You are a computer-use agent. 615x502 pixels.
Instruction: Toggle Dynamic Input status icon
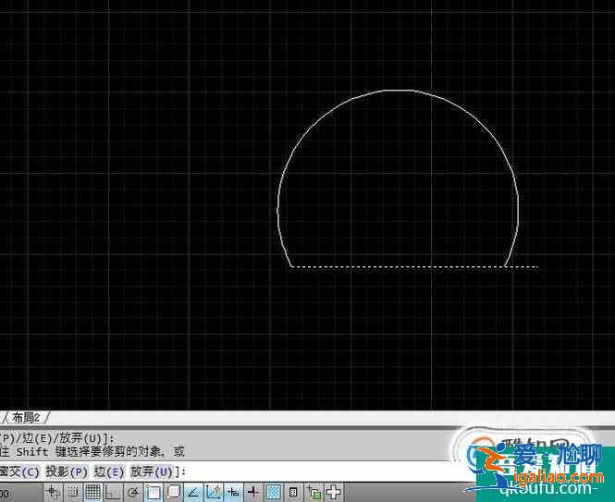(234, 492)
